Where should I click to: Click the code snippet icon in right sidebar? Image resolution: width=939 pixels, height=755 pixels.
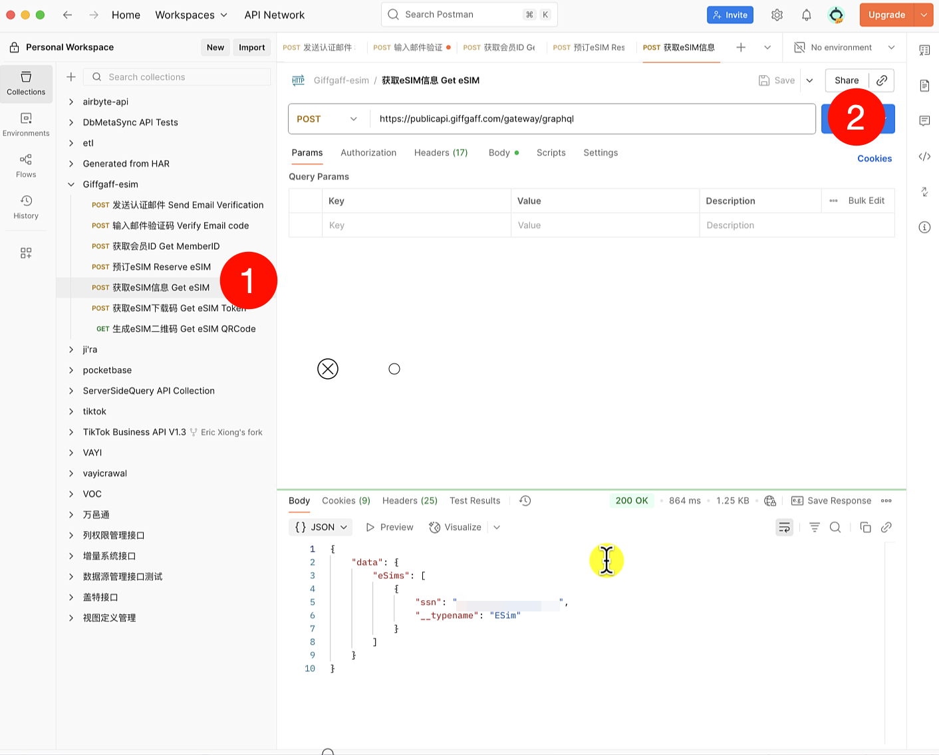click(x=924, y=157)
